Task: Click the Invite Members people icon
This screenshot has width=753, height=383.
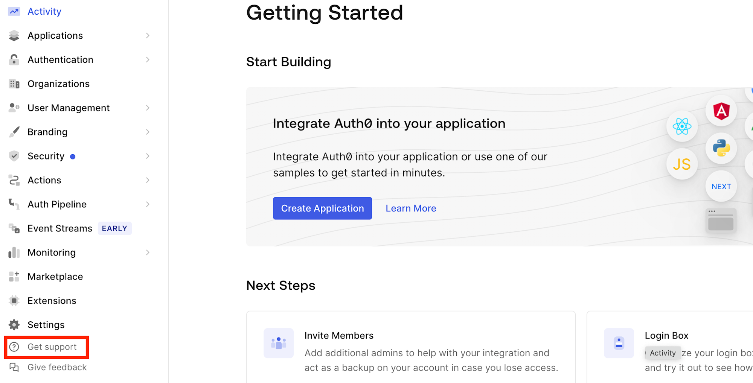Action: click(279, 343)
